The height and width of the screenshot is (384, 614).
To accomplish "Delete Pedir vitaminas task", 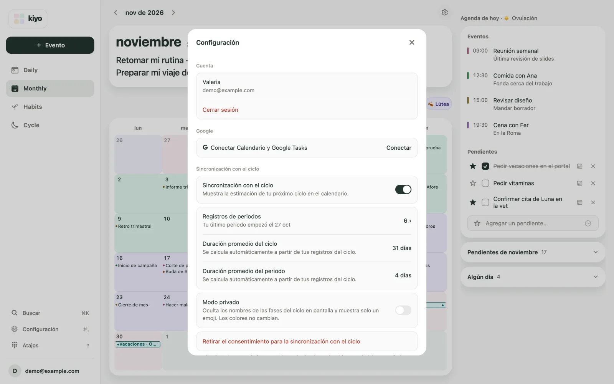I will (x=593, y=183).
